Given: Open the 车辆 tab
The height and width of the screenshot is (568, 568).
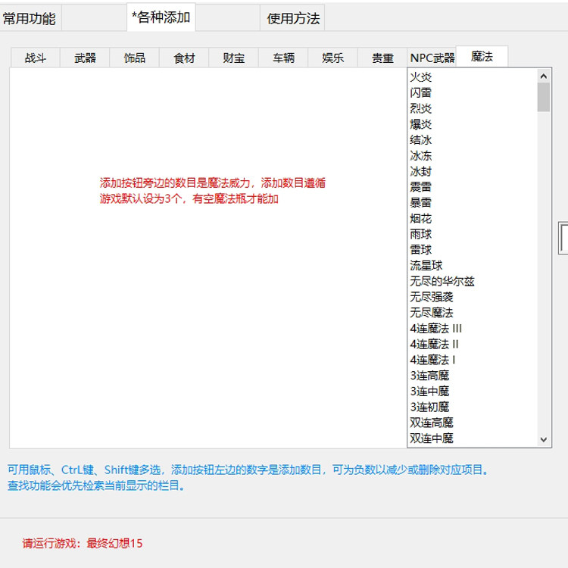Looking at the screenshot, I should 283,58.
